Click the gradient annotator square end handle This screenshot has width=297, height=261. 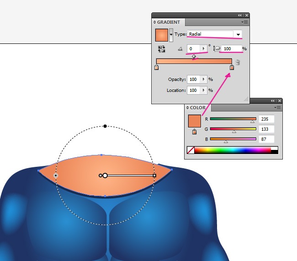(154, 176)
